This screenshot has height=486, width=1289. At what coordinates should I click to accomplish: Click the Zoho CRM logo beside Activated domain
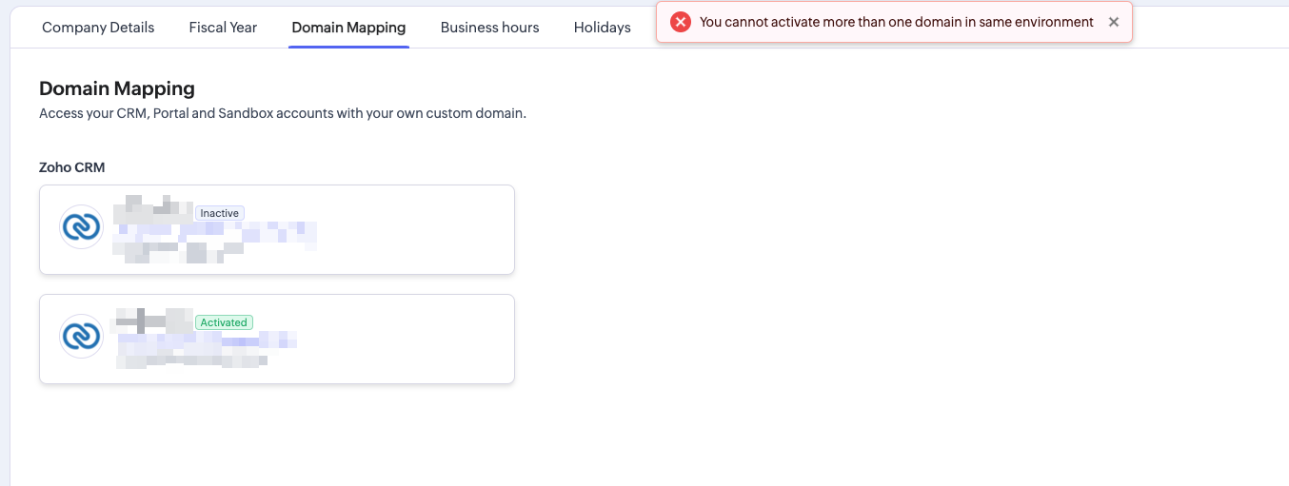pyautogui.click(x=81, y=336)
